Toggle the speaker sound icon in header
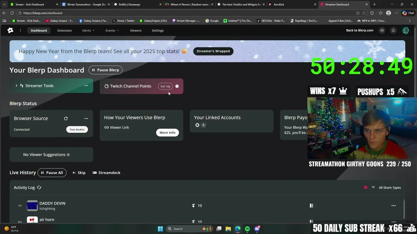 point(382,30)
